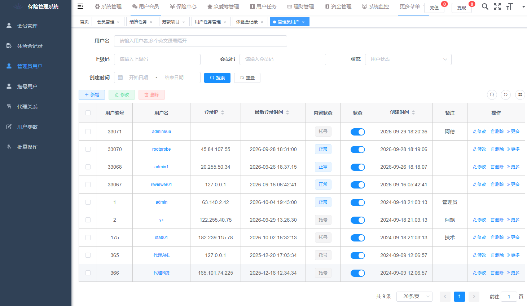
Task: Enter fullscreen with the expand arrows icon
Action: 497,6
